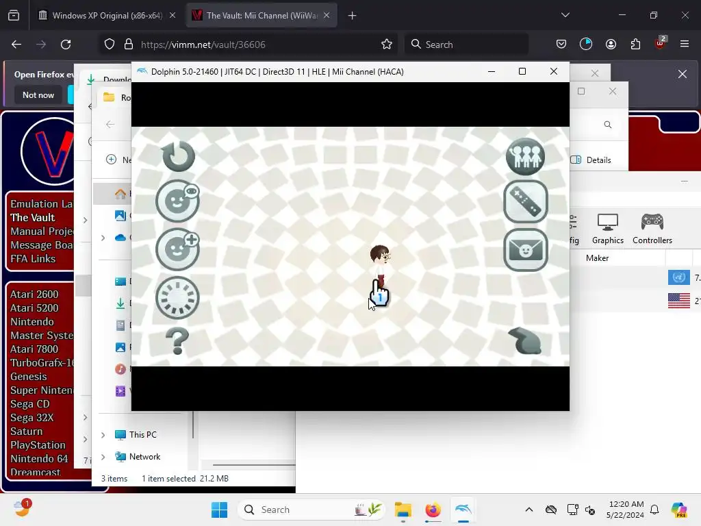
Task: Click the search icon in File Explorer
Action: [608, 125]
